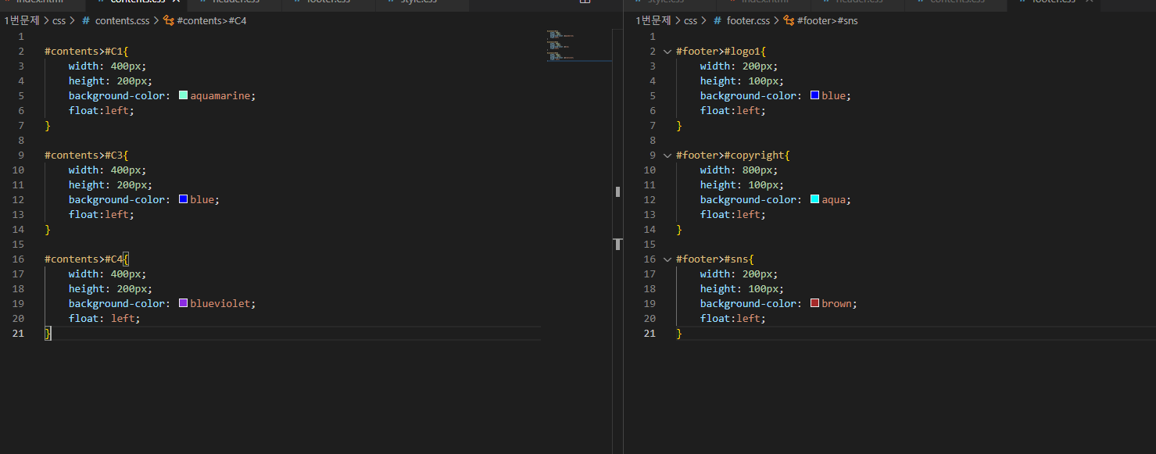Click the split editor icon at left group's top right

[x=585, y=2]
